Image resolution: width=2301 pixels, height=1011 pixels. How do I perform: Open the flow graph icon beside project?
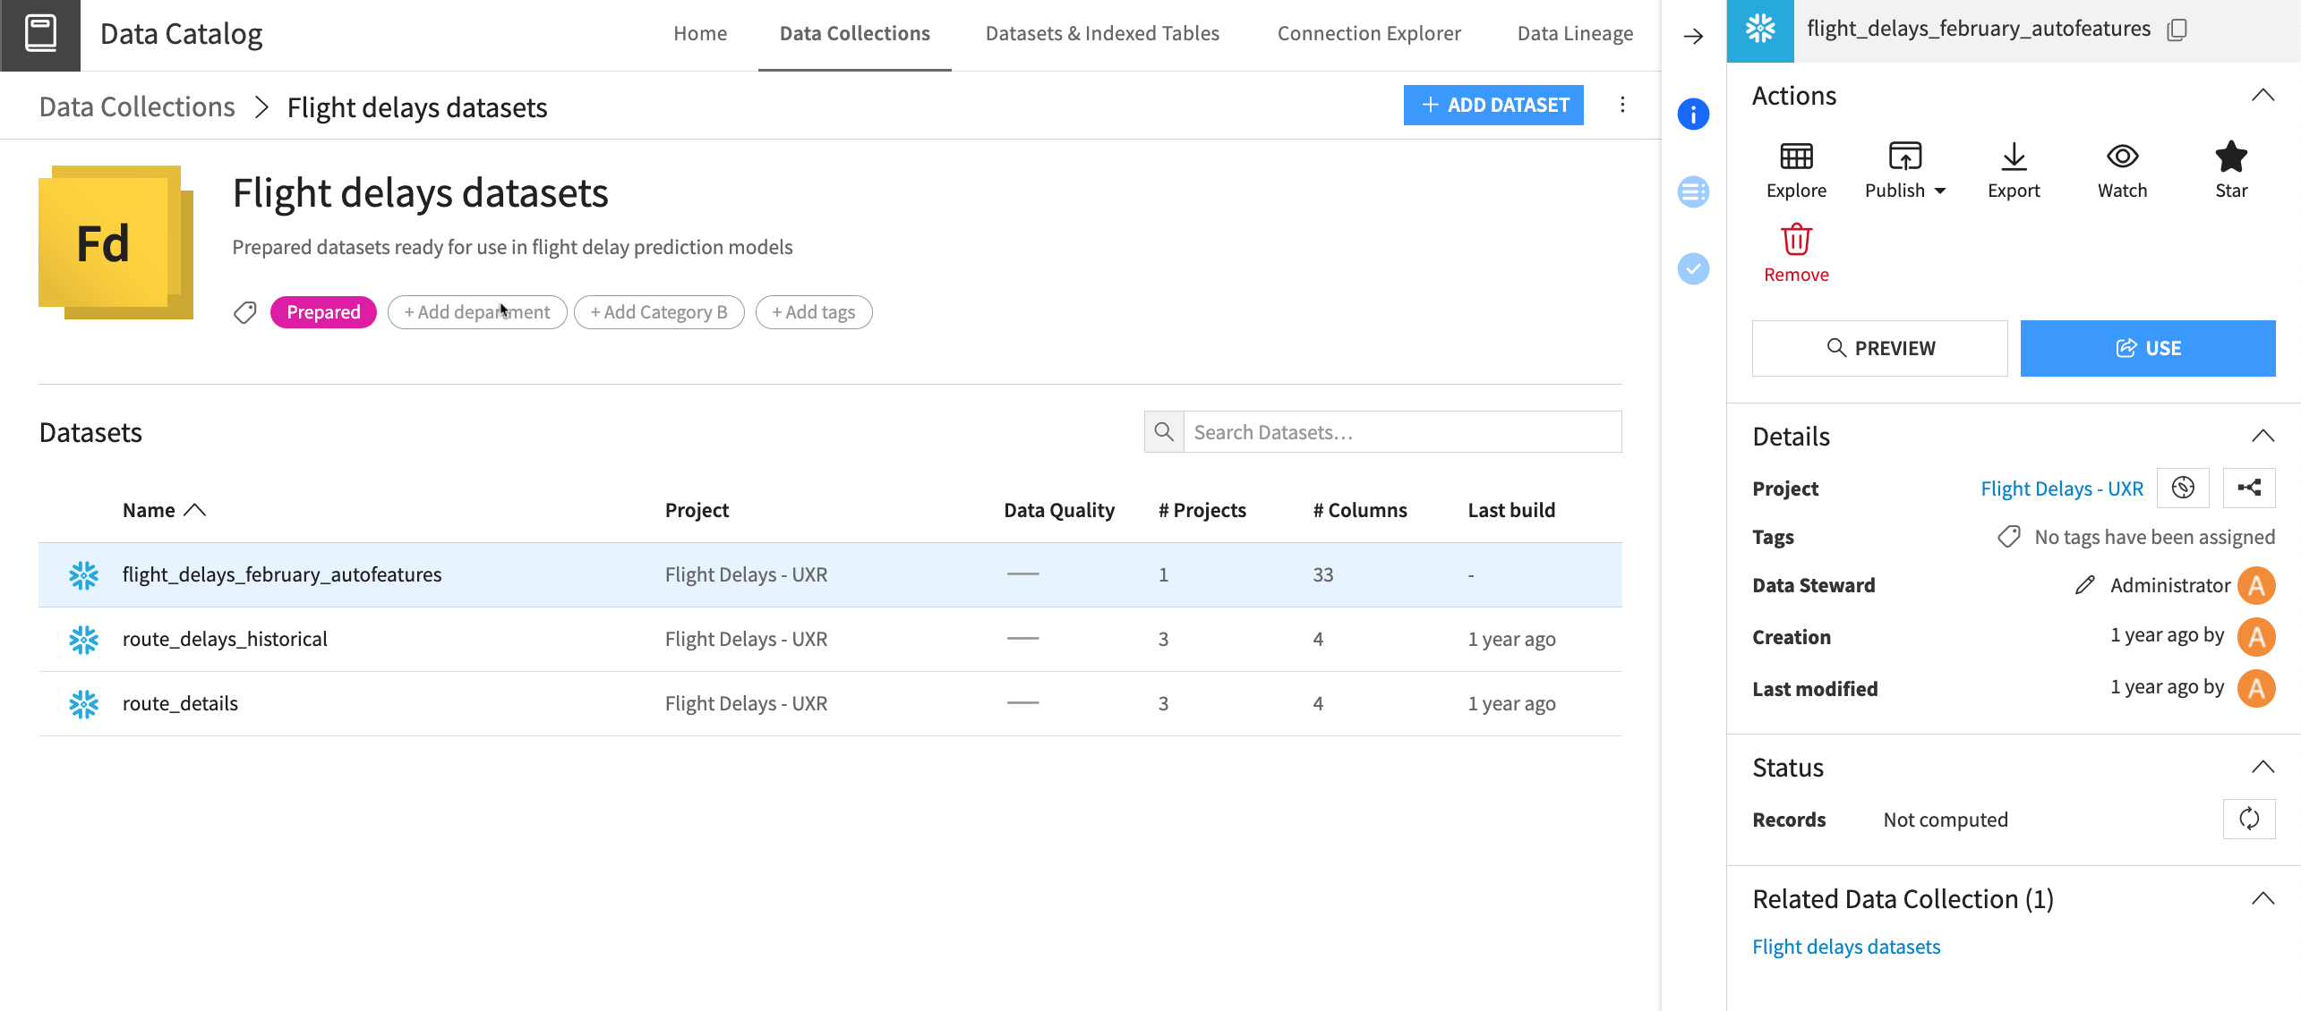tap(2249, 488)
